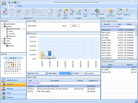Viewport: 138px width, 103px height.
Task: Go to next calendar month
Action: pyautogui.click(x=21, y=58)
